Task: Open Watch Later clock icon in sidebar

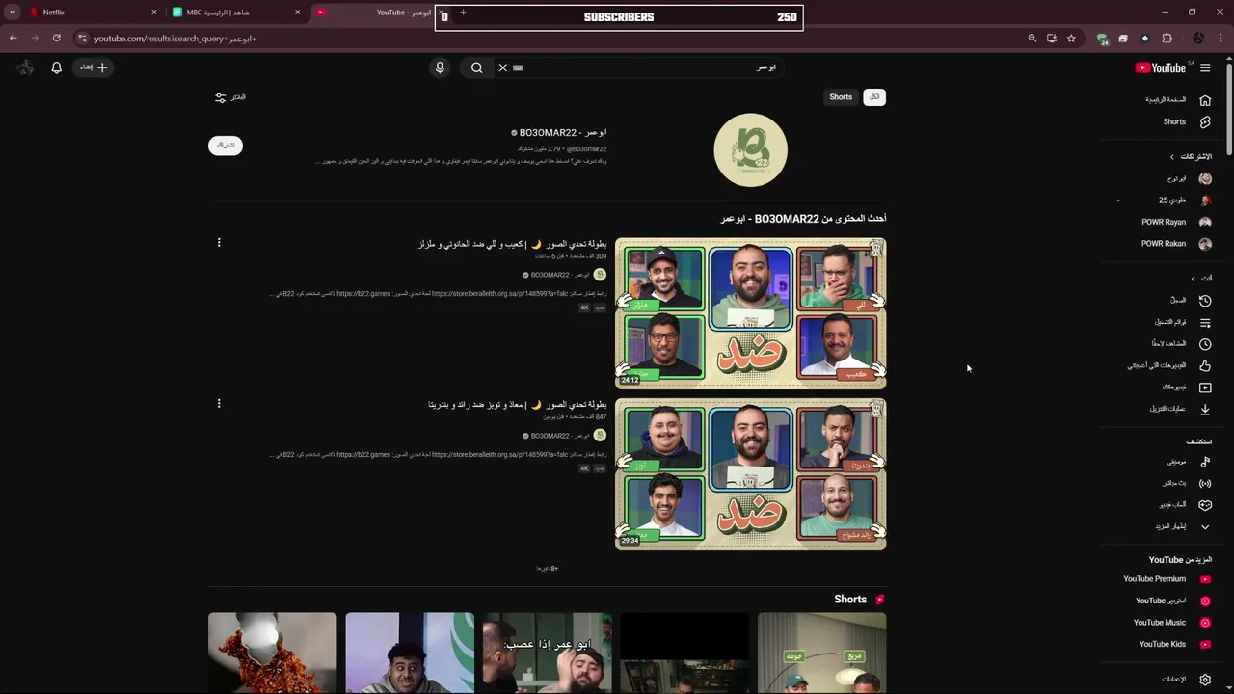Action: tap(1205, 344)
